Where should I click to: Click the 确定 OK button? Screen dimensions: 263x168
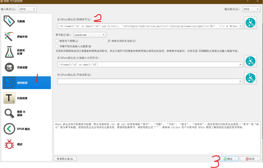pos(228,159)
